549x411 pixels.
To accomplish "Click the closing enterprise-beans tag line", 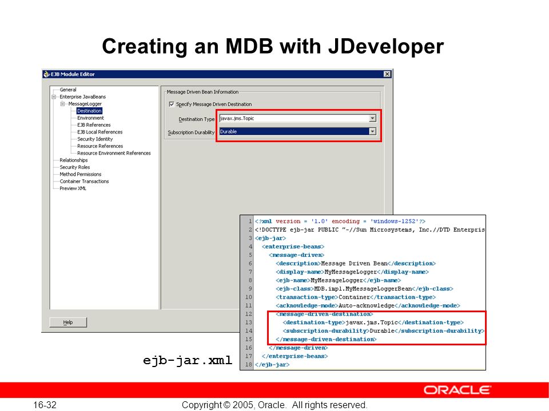I will 295,356.
